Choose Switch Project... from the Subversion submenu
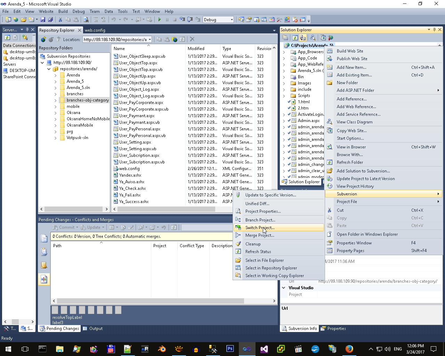 (x=279, y=228)
